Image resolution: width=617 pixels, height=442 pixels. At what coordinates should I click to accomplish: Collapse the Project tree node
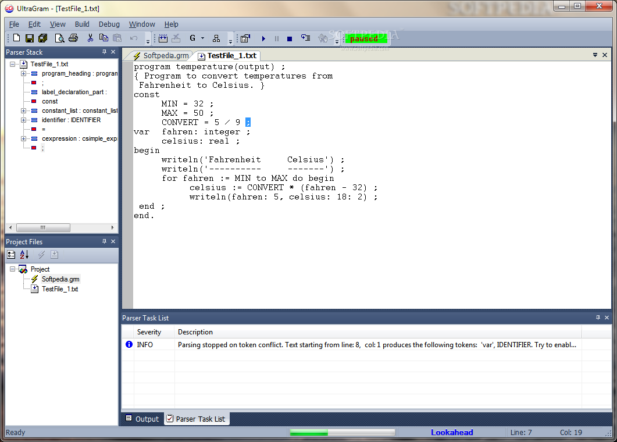[13, 269]
